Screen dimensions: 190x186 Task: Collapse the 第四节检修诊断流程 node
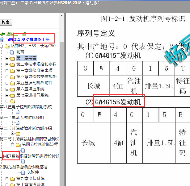(12, 145)
